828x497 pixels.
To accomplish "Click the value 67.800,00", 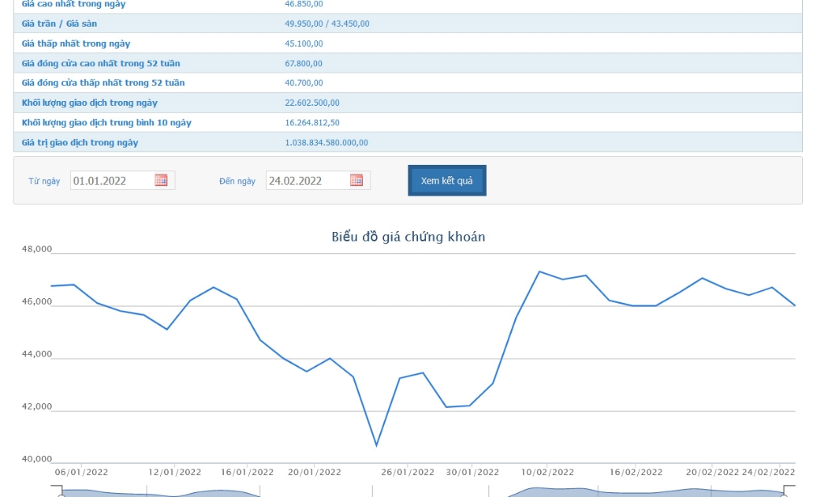I will [x=304, y=63].
